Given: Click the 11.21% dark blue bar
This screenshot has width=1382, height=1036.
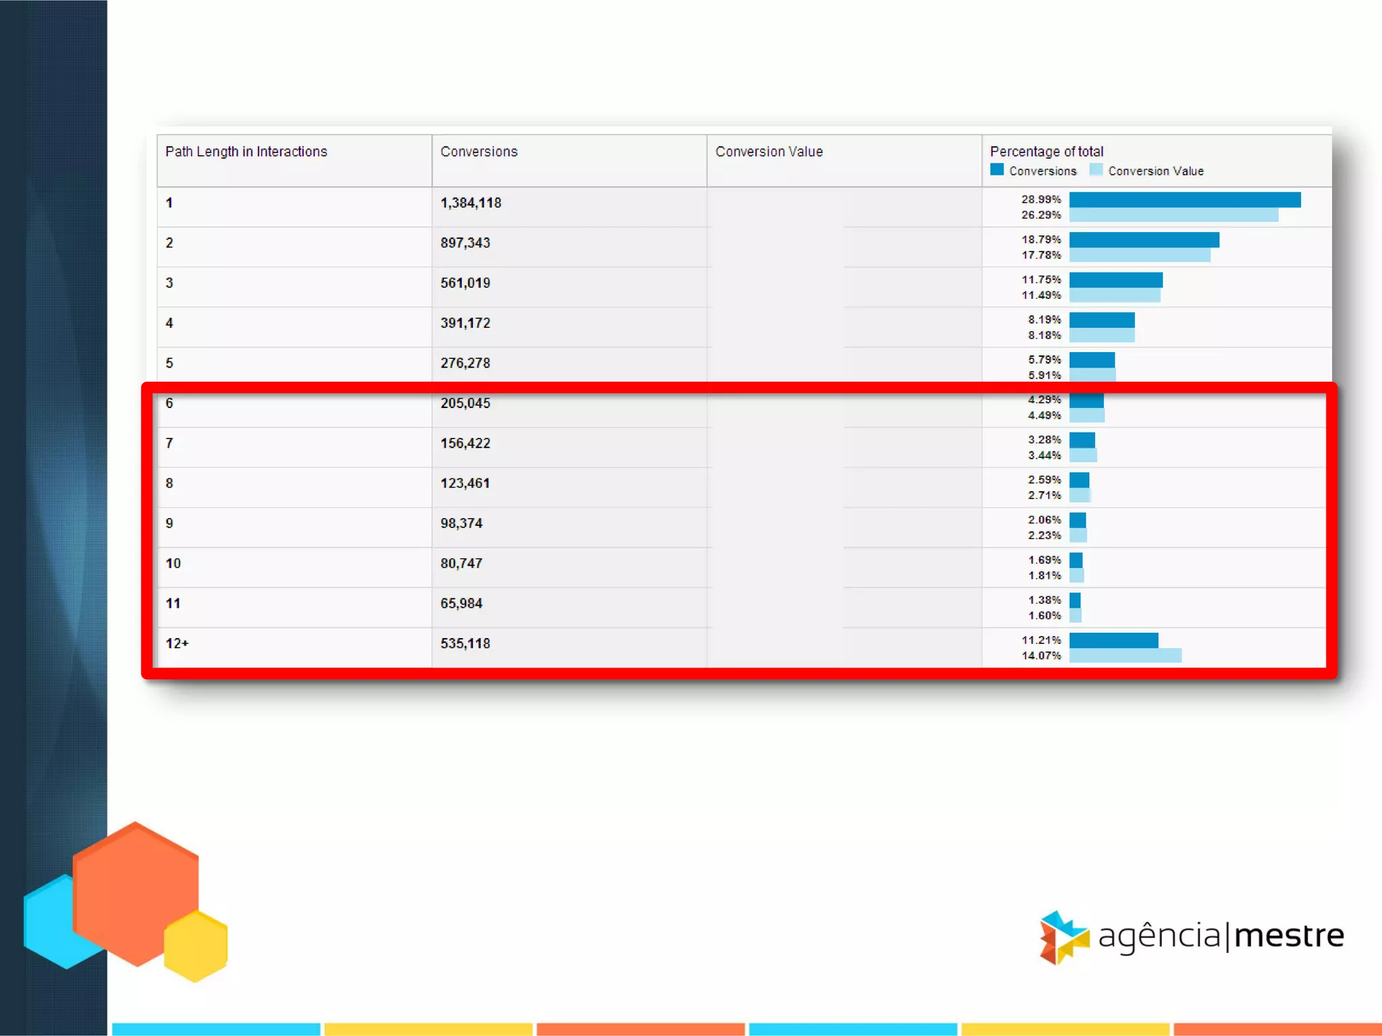Looking at the screenshot, I should 1113,640.
